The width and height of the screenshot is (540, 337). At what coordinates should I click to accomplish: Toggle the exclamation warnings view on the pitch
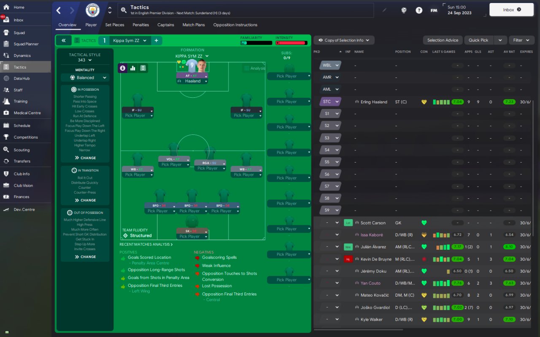tap(143, 68)
